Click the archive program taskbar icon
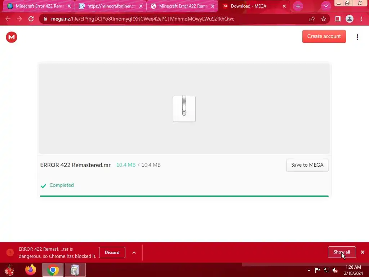This screenshot has width=369, height=277. tap(75, 270)
